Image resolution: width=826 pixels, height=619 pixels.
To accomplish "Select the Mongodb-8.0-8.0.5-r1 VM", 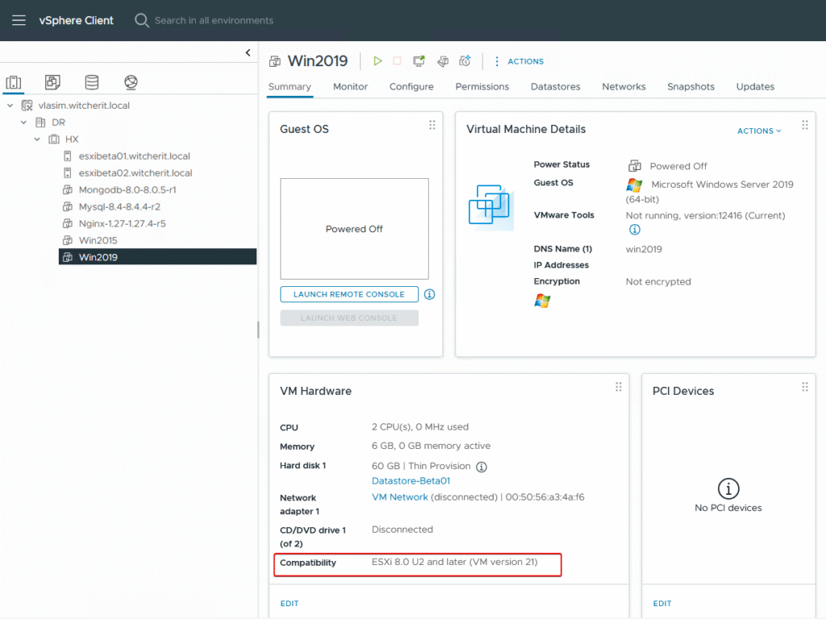I will [127, 190].
